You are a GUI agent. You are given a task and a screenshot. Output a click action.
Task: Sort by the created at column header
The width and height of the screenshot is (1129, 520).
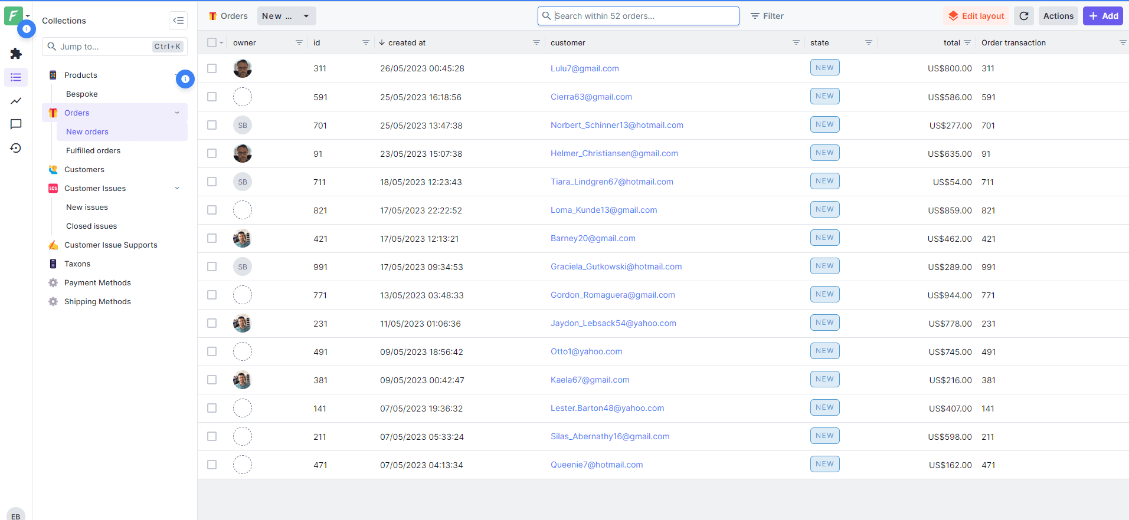coord(407,42)
